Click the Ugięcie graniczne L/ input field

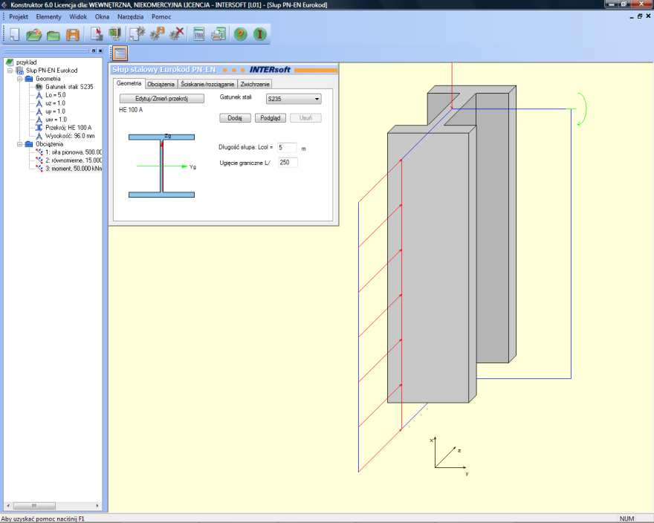(x=288, y=163)
